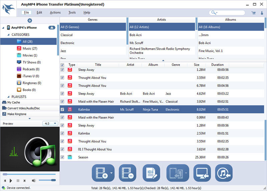Open the 4:3 aspect ratio dropdown
Screen dimensions: 267x191
click(50, 123)
